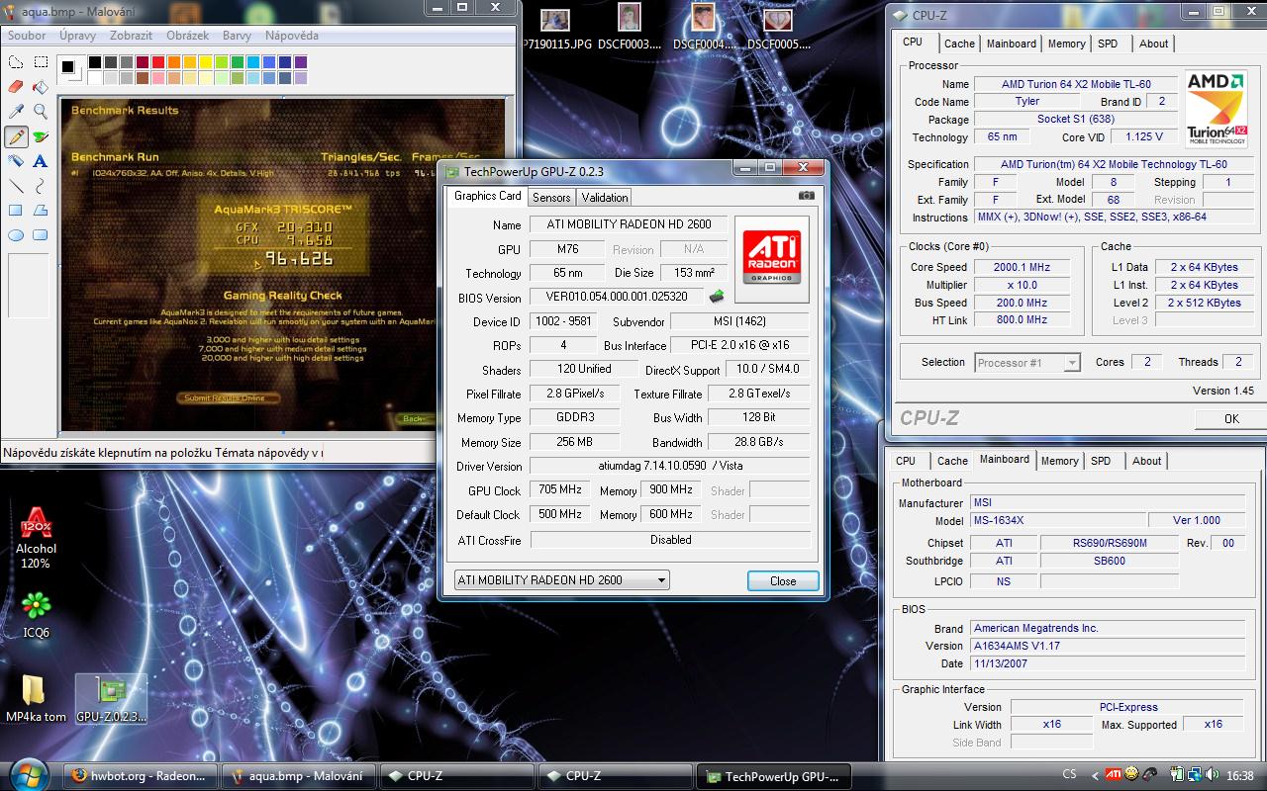Open the CPU-Z Processor #1 selection dropdown
This screenshot has height=791, width=1267.
point(1026,363)
